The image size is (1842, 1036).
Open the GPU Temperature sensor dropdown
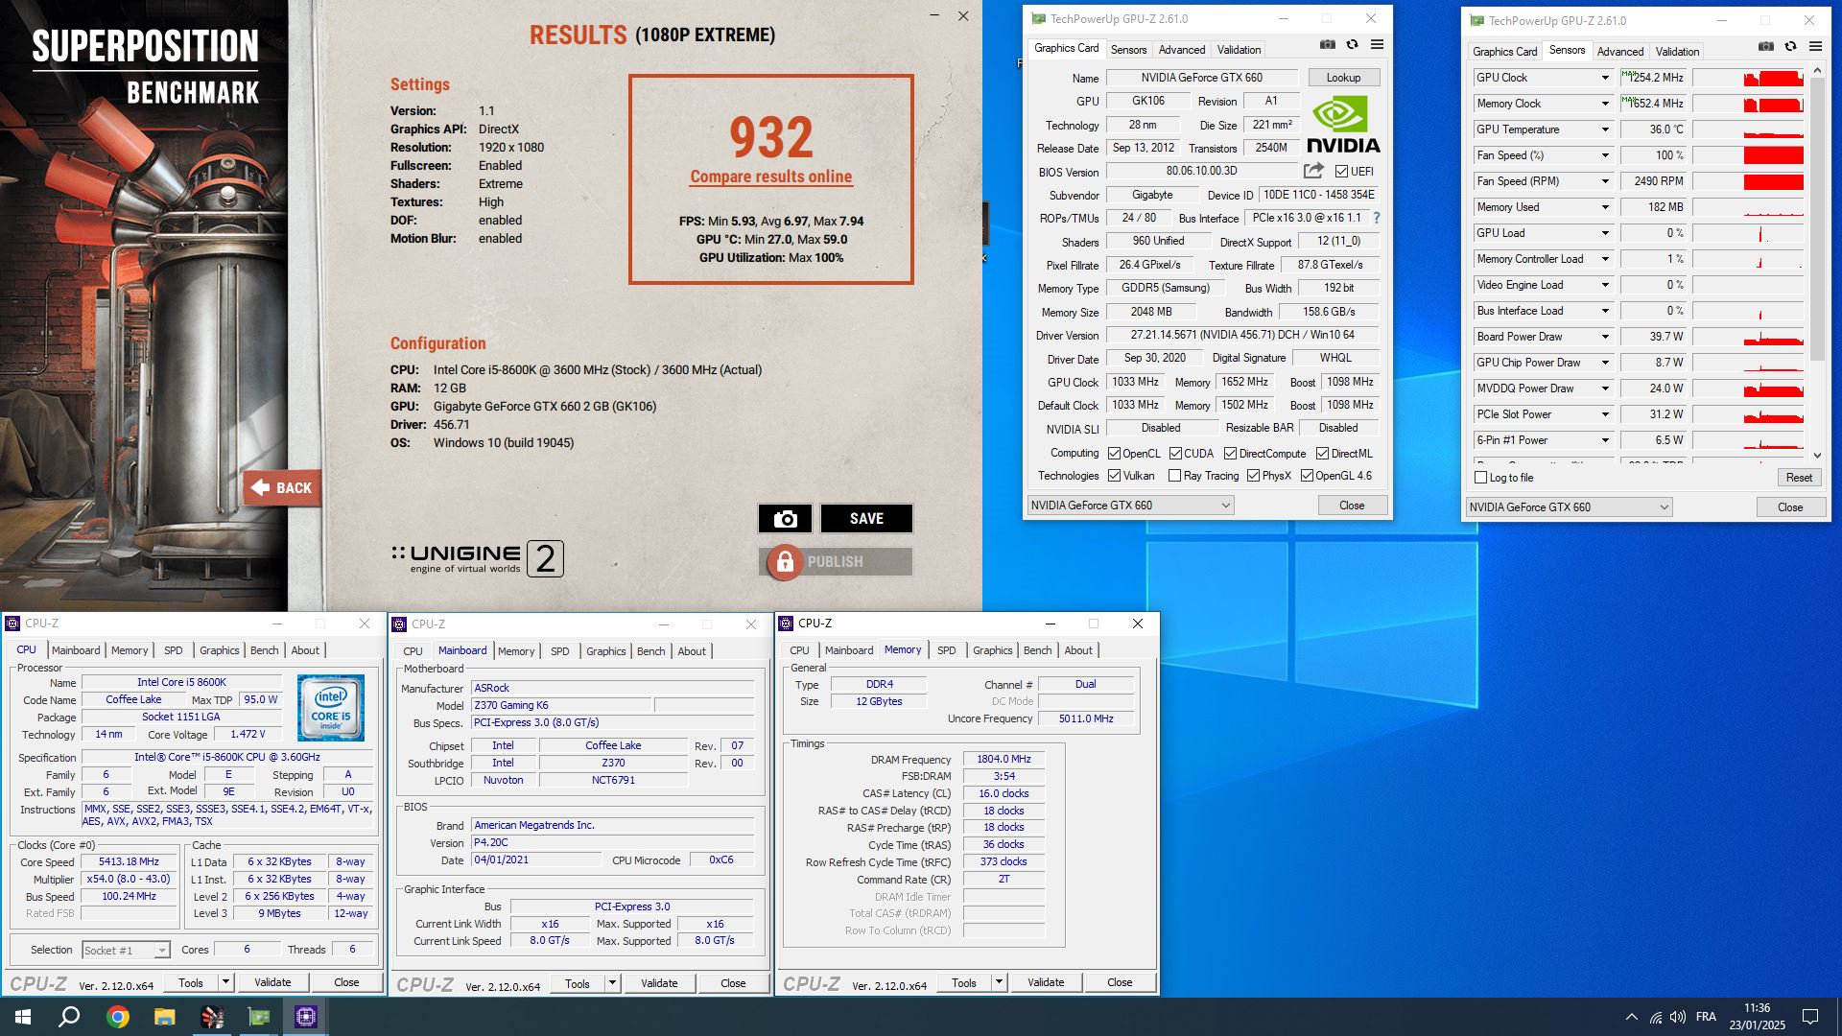pos(1604,129)
